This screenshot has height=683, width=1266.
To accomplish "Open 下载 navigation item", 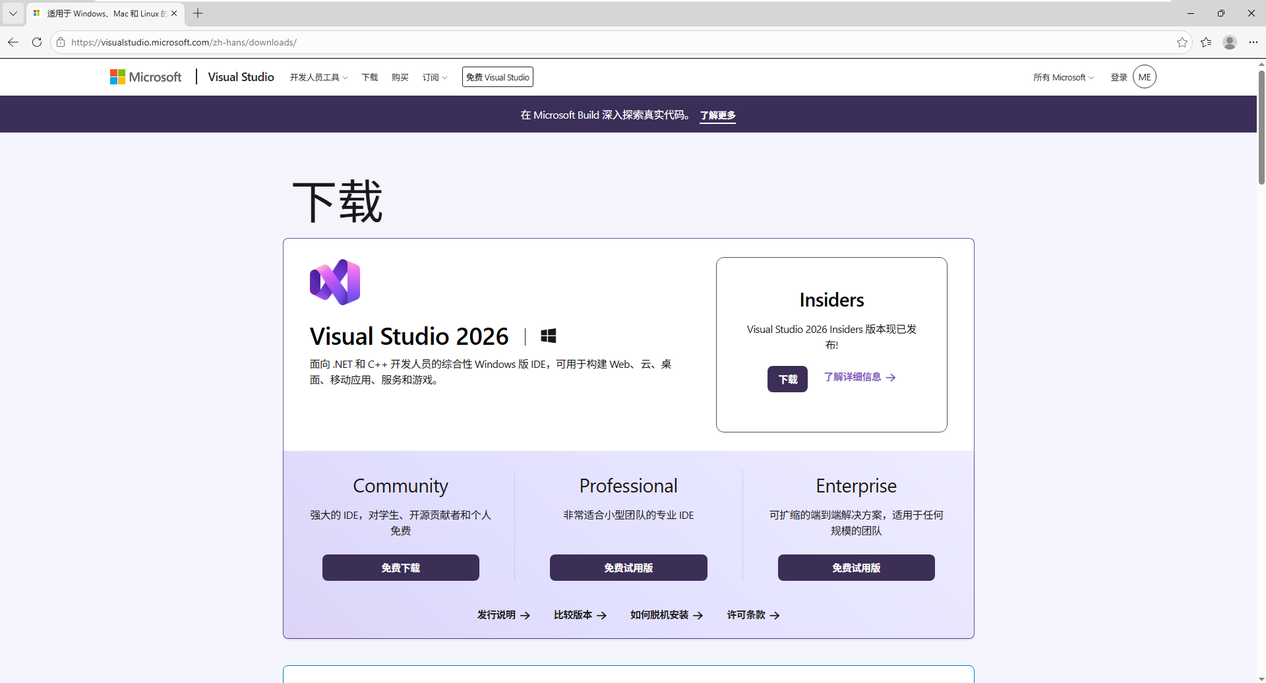I will click(370, 77).
